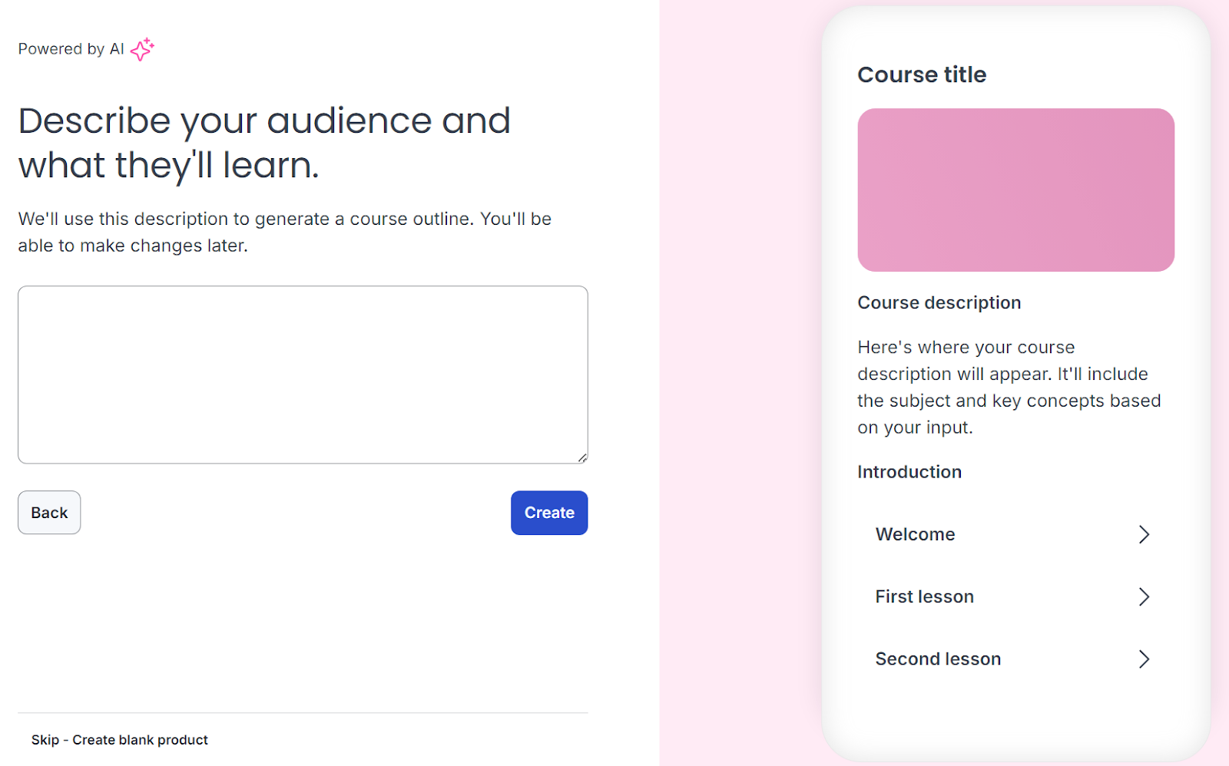Open the Welcome lesson

point(915,534)
